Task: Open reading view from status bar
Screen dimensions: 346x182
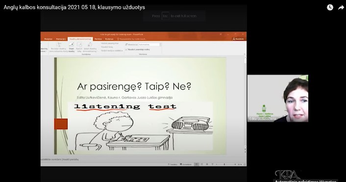Action: pyautogui.click(x=207, y=164)
